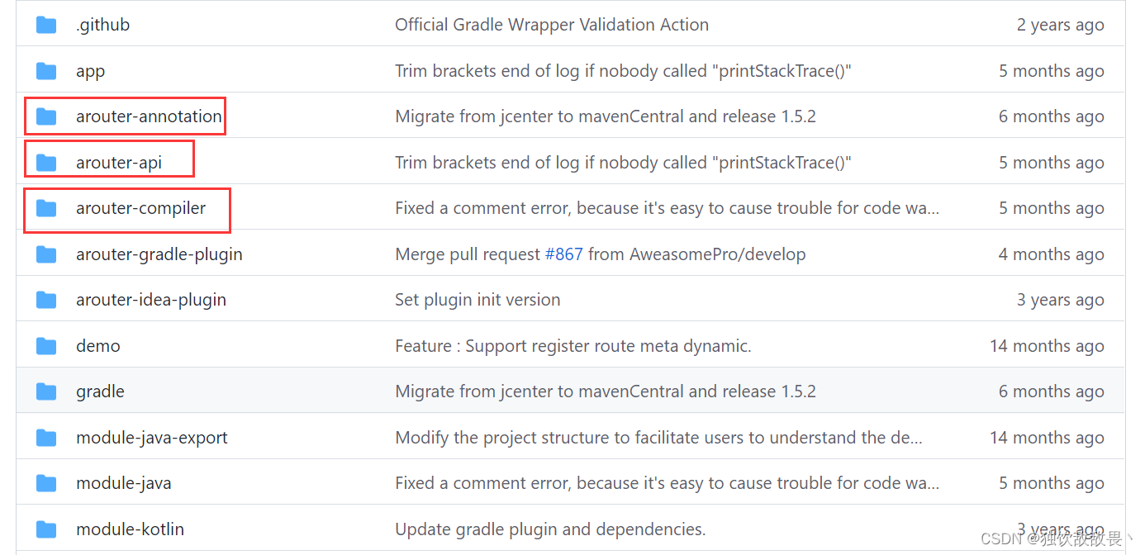Open the arouter-idea-plugin directory

click(x=151, y=300)
